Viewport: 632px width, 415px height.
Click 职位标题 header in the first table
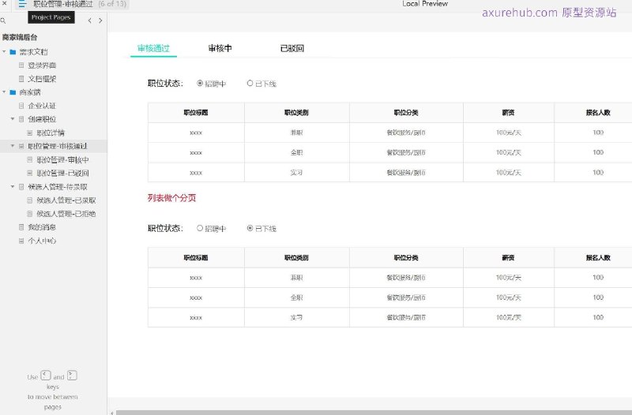tap(196, 113)
